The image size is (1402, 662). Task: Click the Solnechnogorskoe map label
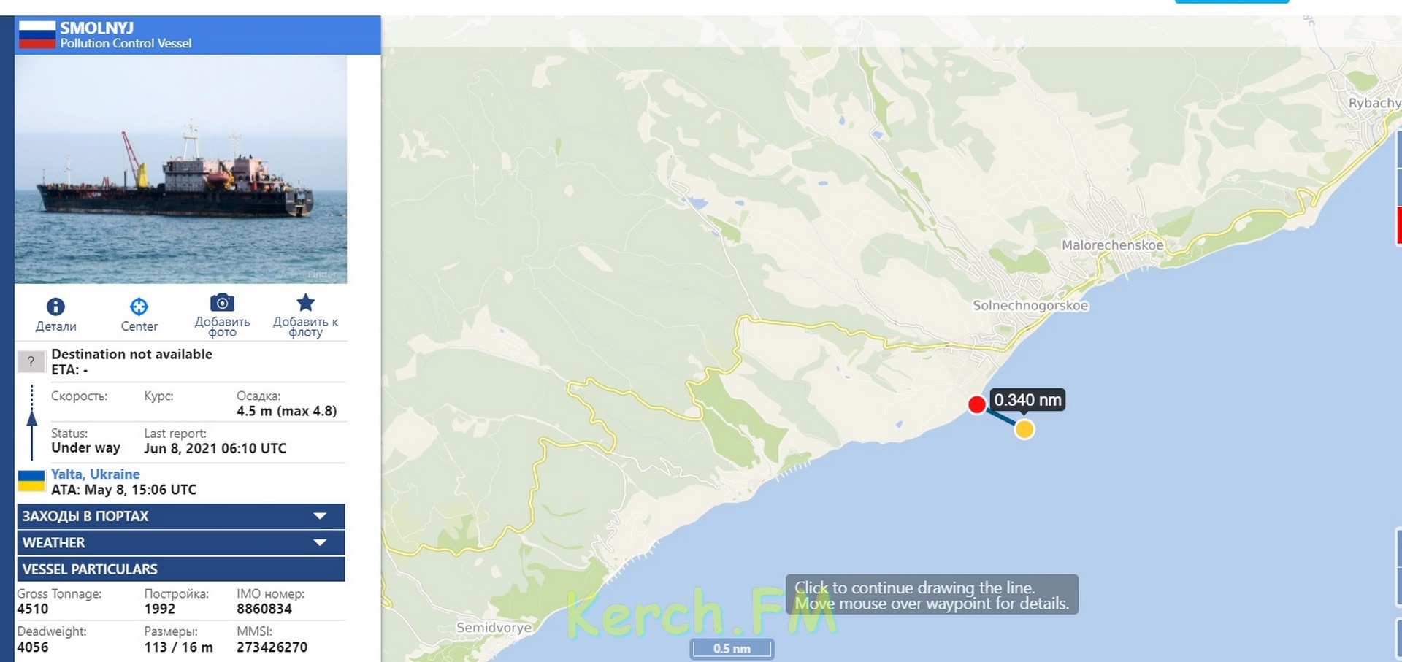pos(1030,306)
